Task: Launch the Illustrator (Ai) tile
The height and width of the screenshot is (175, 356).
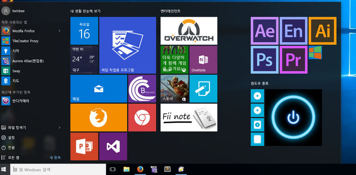Action: tap(323, 31)
